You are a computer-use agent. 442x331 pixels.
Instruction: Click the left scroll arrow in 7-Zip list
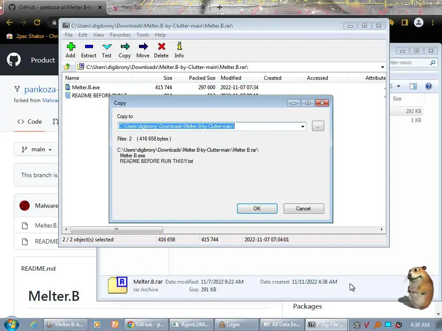pyautogui.click(x=66, y=229)
